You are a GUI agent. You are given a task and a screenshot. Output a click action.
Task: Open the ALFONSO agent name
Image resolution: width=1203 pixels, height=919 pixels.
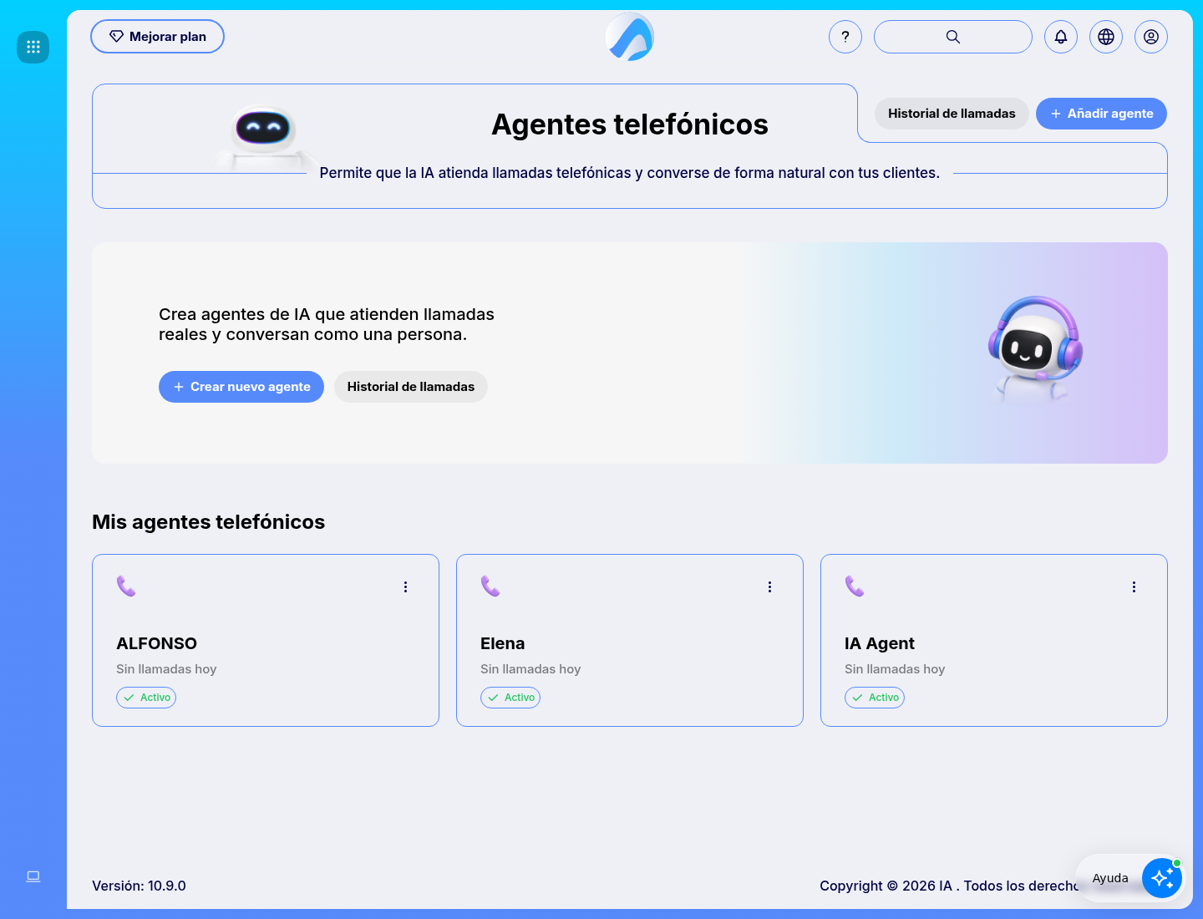(x=157, y=643)
